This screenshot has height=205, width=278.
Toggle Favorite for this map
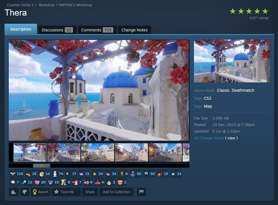click(x=66, y=192)
